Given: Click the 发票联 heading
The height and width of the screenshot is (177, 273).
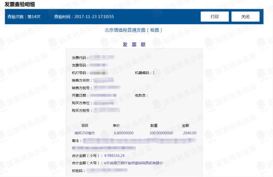Looking at the screenshot, I should 134,44.
